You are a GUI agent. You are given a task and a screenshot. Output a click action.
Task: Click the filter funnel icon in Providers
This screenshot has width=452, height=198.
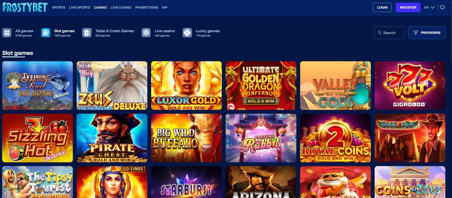tap(416, 33)
